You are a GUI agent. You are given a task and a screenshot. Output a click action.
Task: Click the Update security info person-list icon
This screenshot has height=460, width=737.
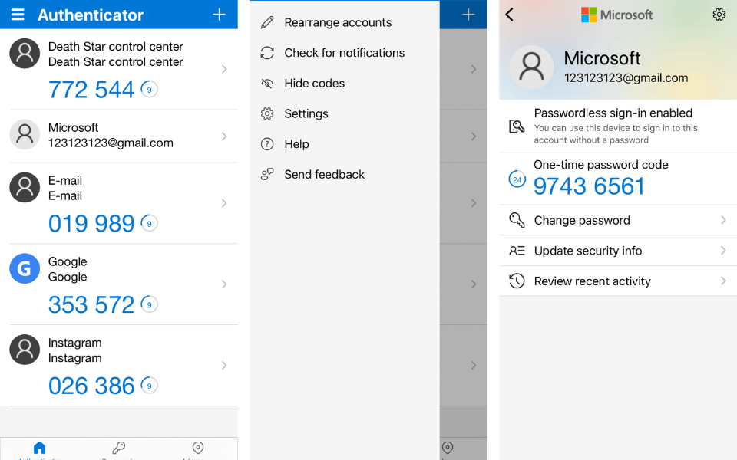pos(517,251)
